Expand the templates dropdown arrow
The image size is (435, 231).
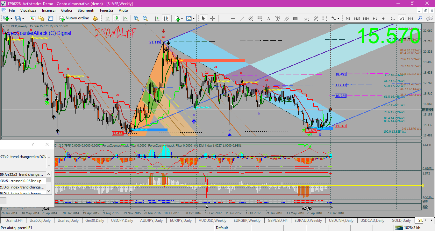194,18
